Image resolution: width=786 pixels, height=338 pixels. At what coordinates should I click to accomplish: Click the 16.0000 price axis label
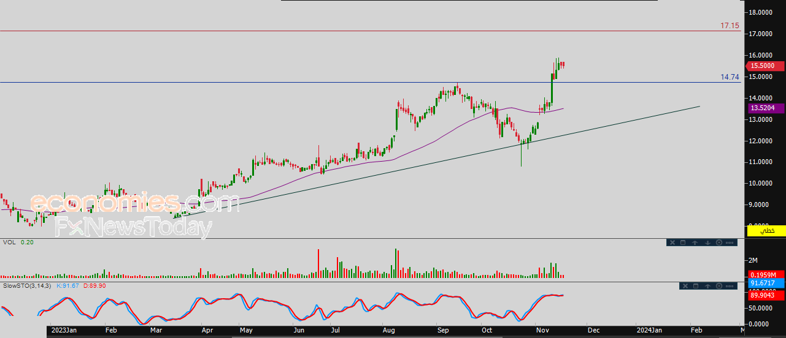point(761,55)
